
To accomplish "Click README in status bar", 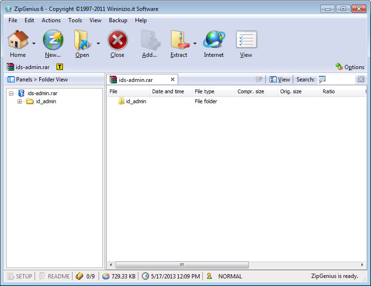I will click(54, 277).
